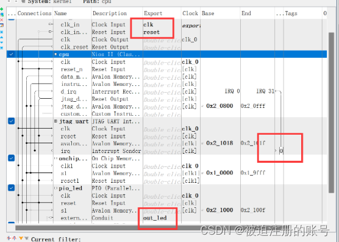Click the orange filter funnel icon
Viewport: 339px width, 242px height.
pos(21,238)
